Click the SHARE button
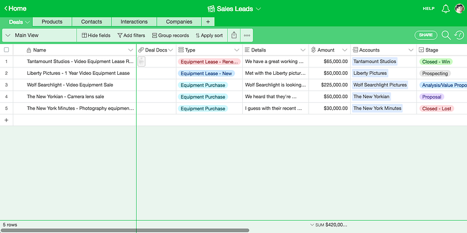This screenshot has width=467, height=233. point(426,35)
